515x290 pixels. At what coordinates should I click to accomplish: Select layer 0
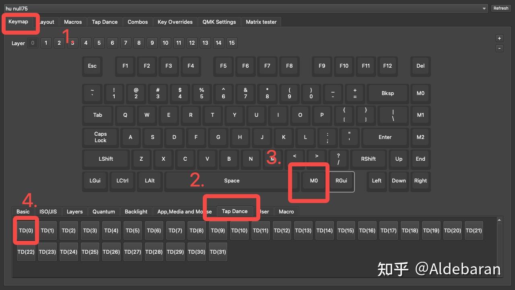(33, 43)
